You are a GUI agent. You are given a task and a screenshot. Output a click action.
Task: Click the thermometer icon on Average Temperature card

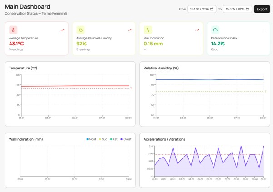(x=13, y=30)
